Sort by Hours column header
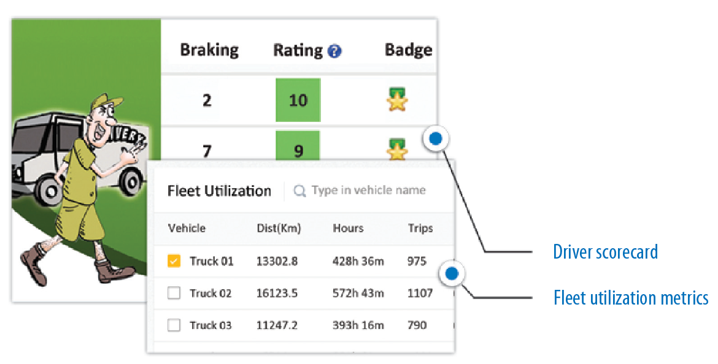 pos(348,229)
